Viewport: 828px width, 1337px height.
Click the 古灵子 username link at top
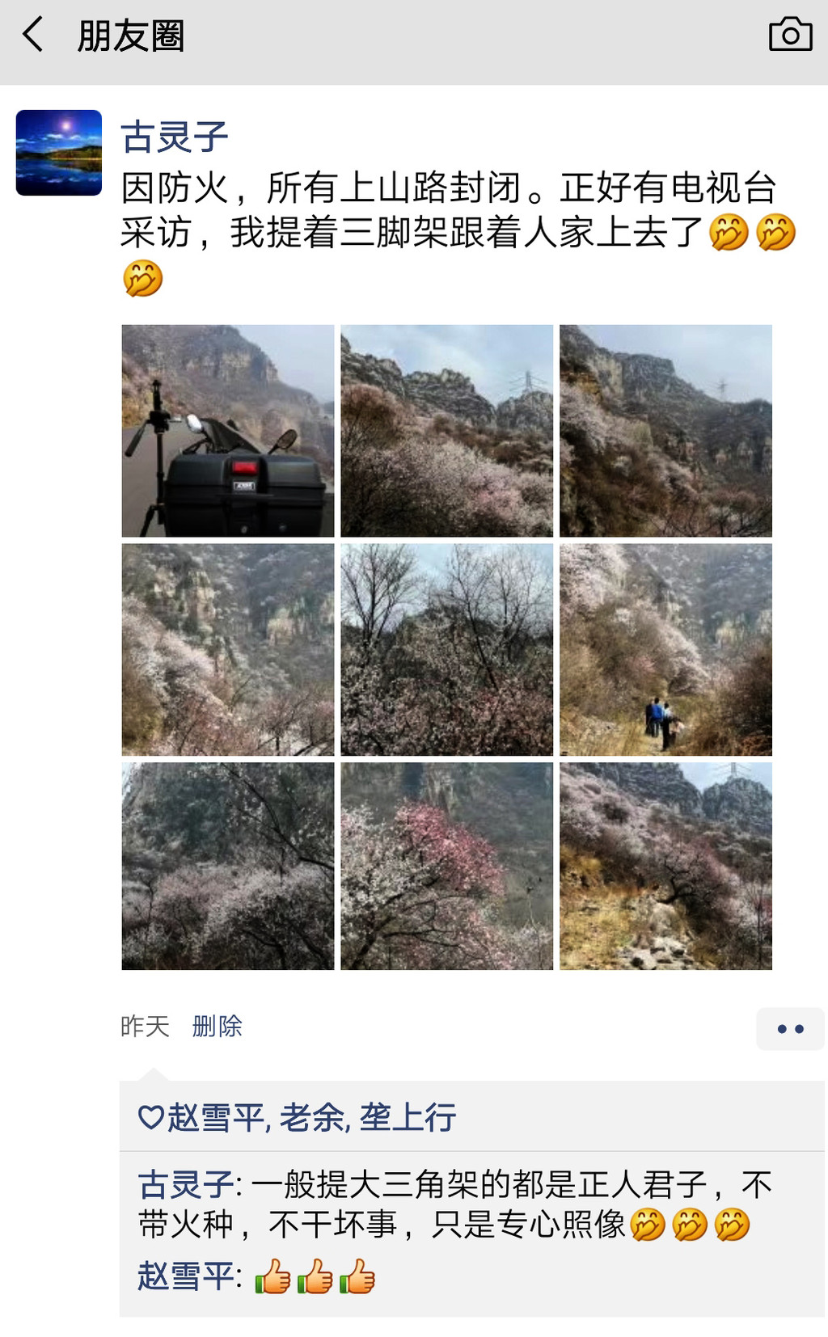pyautogui.click(x=175, y=137)
